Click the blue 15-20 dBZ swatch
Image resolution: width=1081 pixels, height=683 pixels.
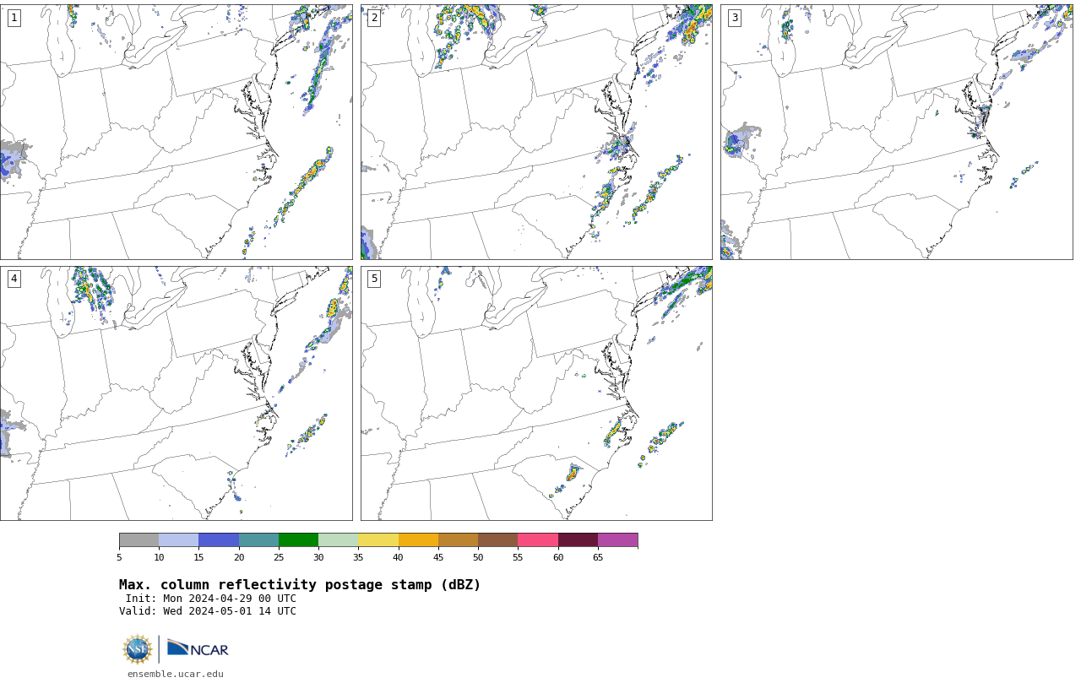[x=219, y=540]
